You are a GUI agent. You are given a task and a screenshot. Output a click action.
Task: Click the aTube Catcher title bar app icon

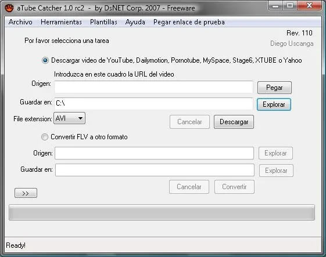(9, 8)
